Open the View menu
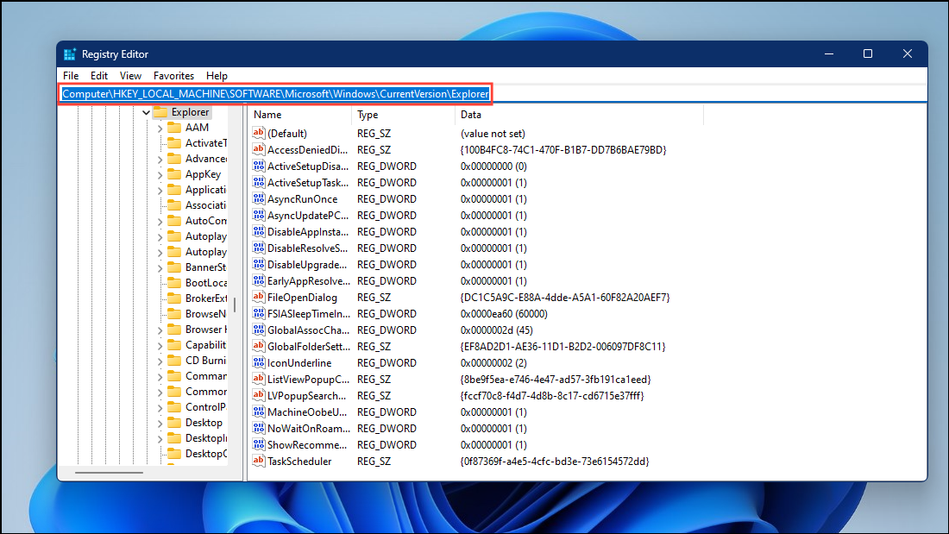The height and width of the screenshot is (534, 949). (129, 75)
